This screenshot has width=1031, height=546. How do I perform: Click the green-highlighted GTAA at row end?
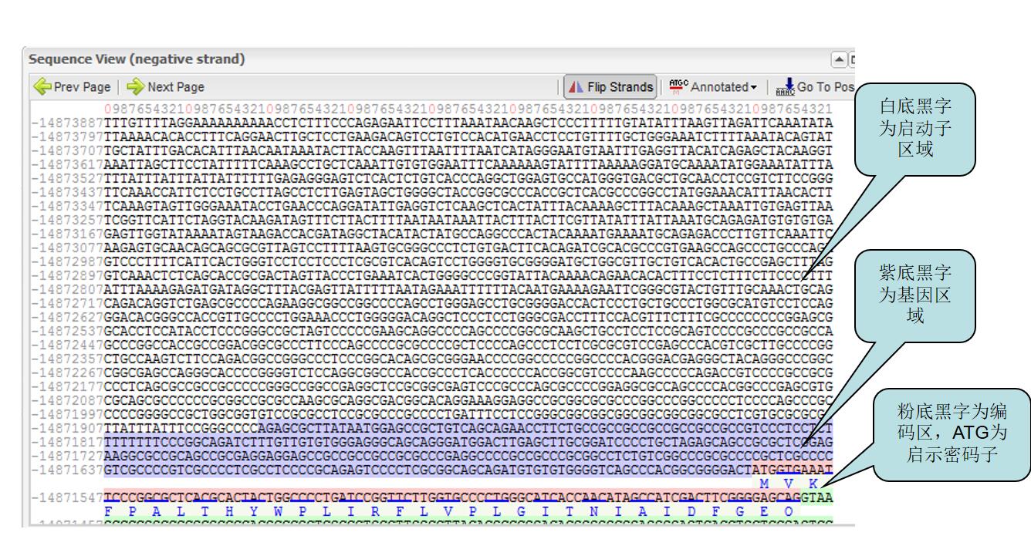click(816, 499)
